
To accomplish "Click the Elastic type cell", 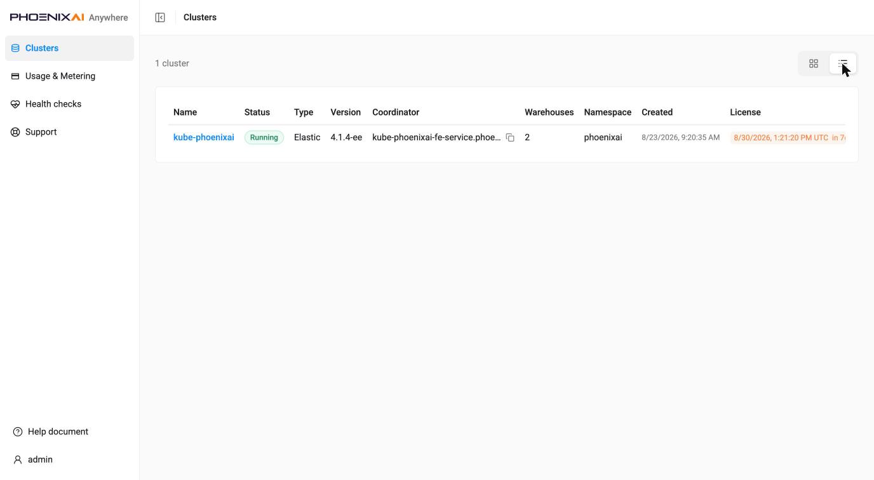I will pyautogui.click(x=307, y=137).
